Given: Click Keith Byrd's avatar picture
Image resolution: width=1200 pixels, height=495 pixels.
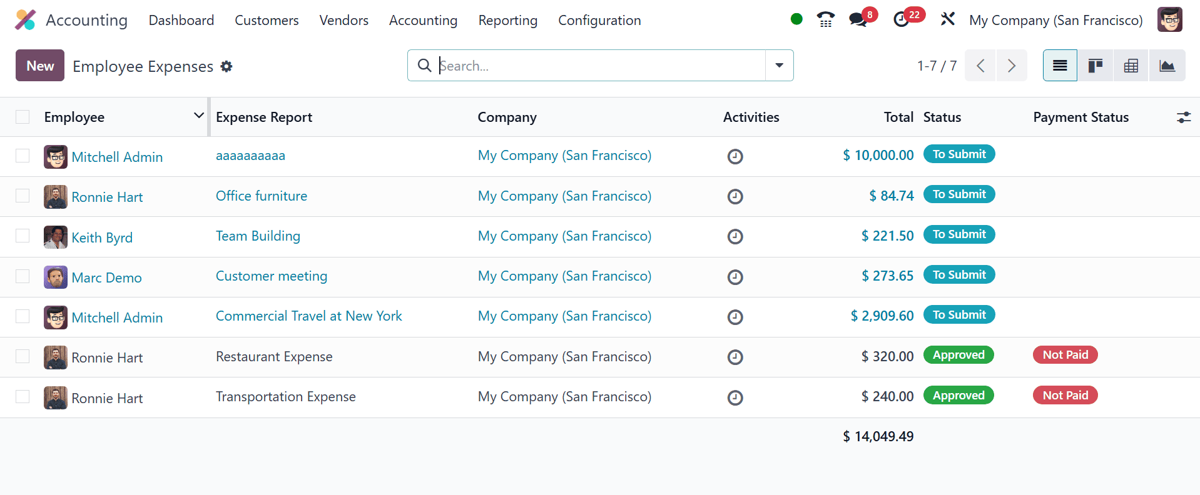Looking at the screenshot, I should click(56, 237).
